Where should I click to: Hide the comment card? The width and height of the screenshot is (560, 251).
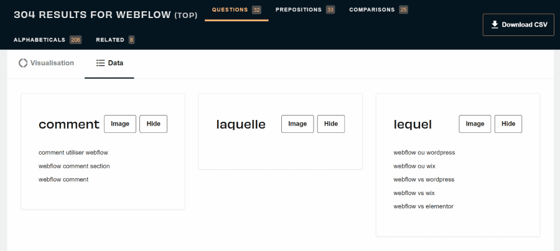[153, 124]
